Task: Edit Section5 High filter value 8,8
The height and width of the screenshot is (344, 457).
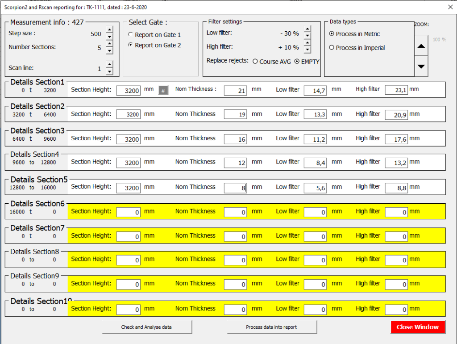Action: click(396, 188)
